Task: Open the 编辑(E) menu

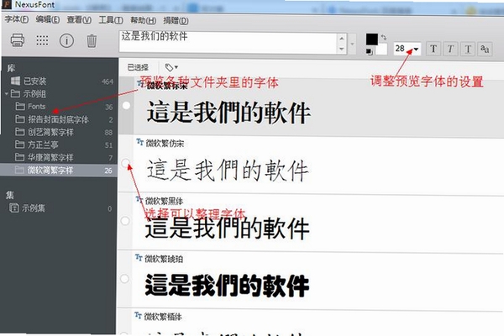Action: pyautogui.click(x=48, y=19)
